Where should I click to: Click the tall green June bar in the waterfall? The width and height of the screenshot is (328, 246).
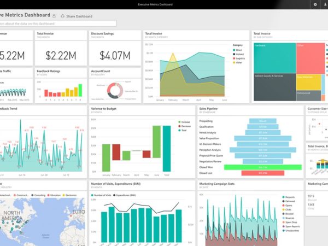point(156,142)
